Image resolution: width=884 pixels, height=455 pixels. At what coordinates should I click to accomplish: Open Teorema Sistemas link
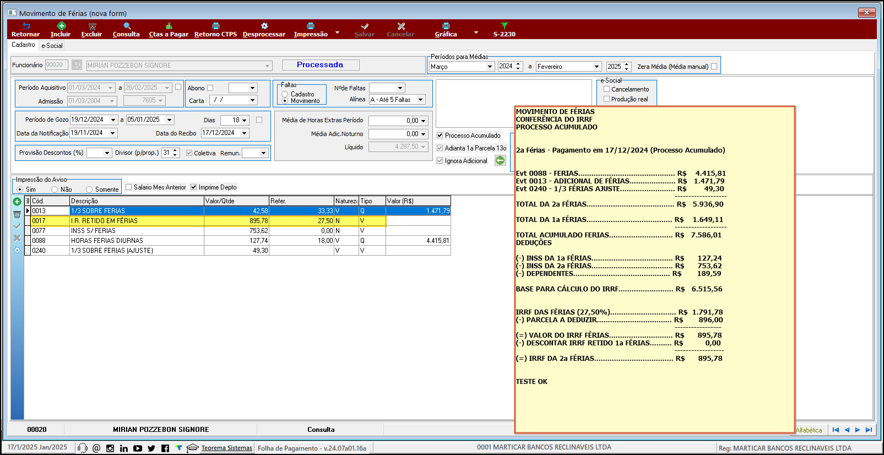click(x=227, y=448)
